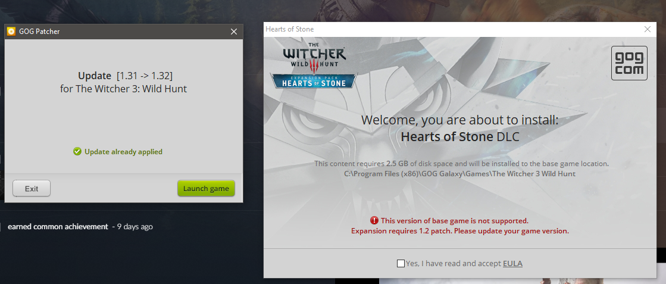
Task: Open the EULA link
Action: pyautogui.click(x=512, y=264)
